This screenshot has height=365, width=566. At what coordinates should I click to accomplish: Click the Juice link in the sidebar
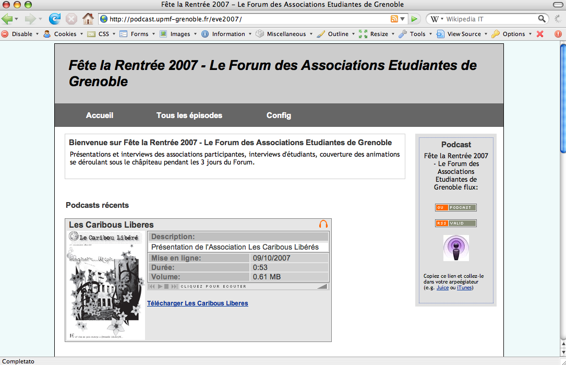coord(442,287)
